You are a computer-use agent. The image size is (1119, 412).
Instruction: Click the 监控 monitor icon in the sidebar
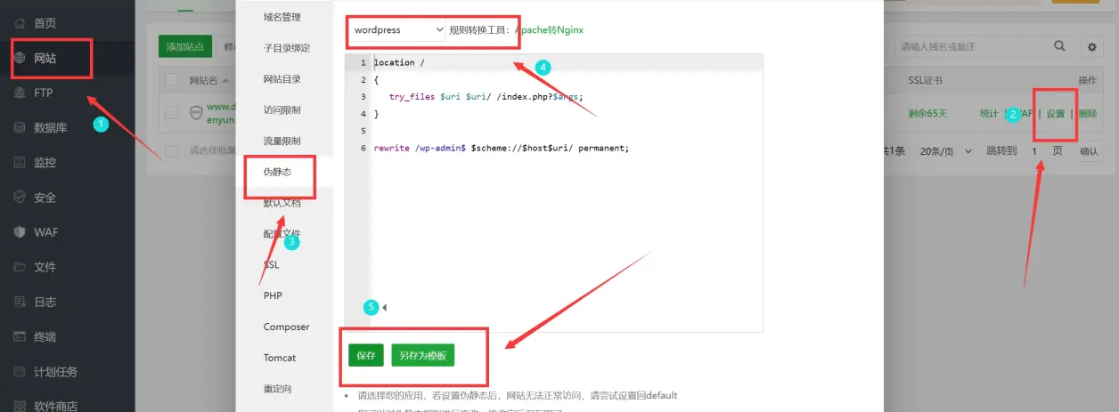click(19, 162)
